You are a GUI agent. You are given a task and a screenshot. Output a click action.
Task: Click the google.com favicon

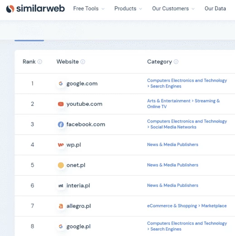[x=61, y=84]
